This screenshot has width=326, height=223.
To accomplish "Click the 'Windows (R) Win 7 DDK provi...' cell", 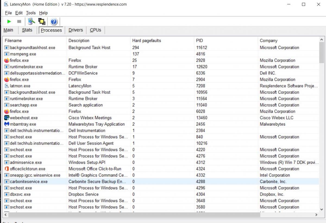I will [x=289, y=162].
